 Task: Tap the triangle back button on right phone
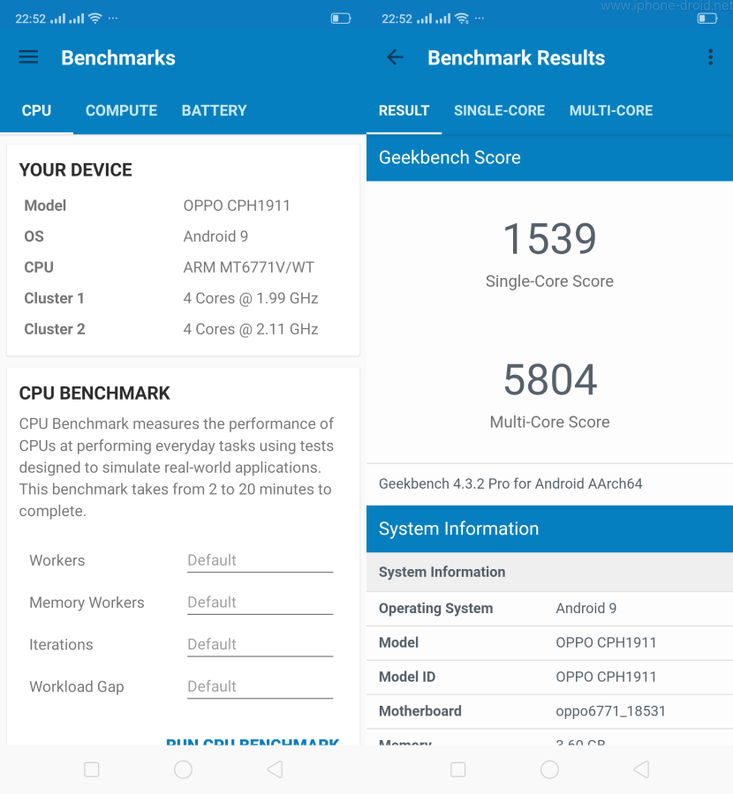click(x=641, y=769)
